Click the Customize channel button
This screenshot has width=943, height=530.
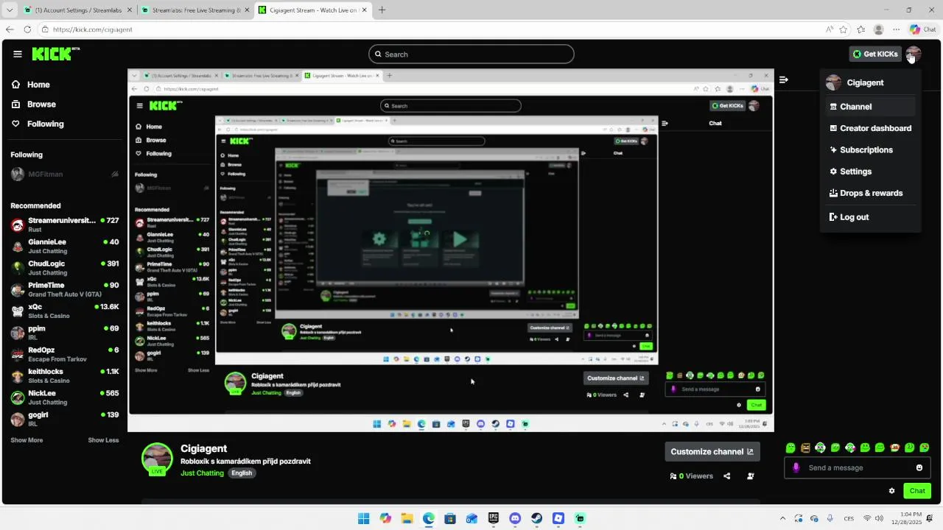[712, 451]
